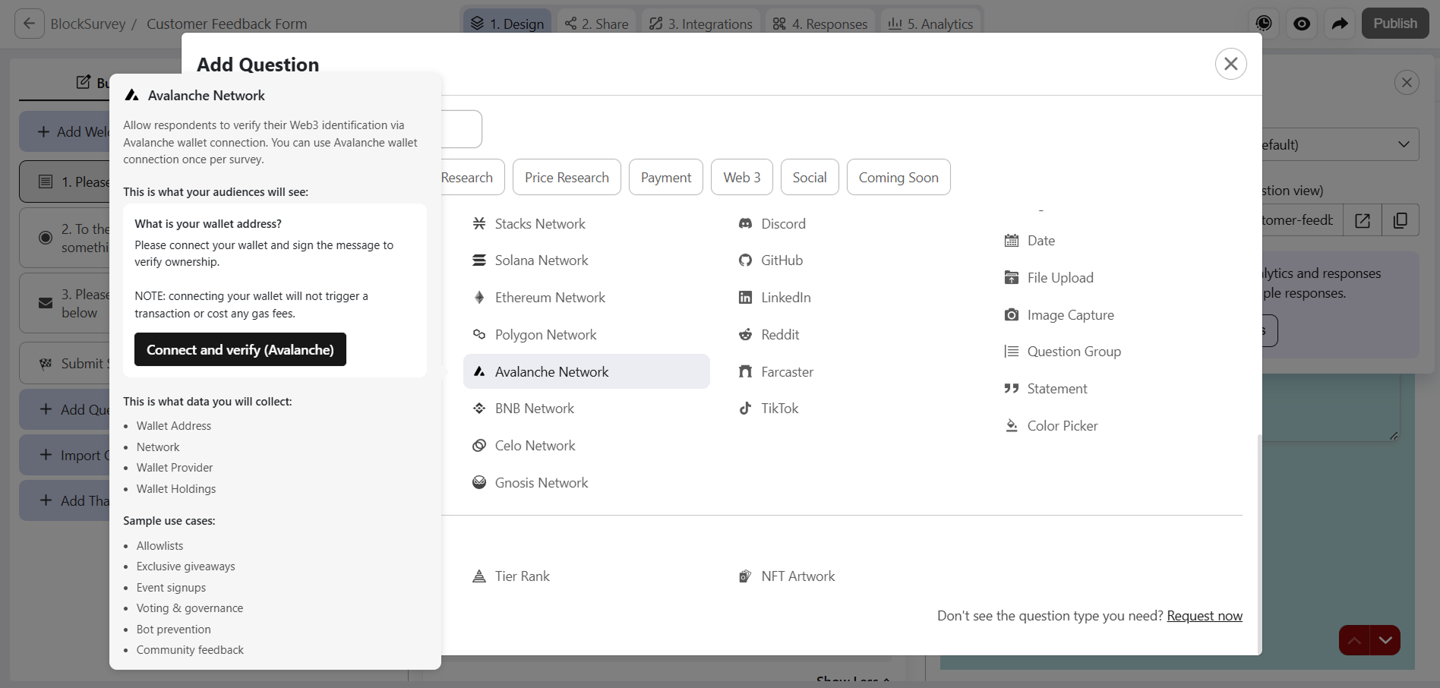This screenshot has height=688, width=1440.
Task: Toggle the preview eye icon
Action: 1302,24
